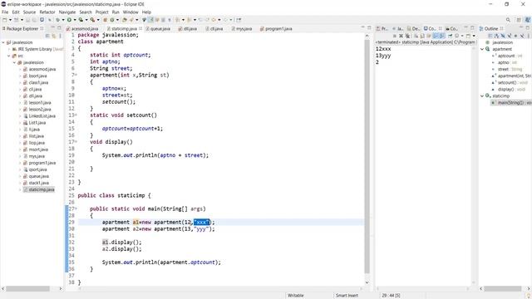Click the Coverage launch toolbar icon

click(81, 20)
